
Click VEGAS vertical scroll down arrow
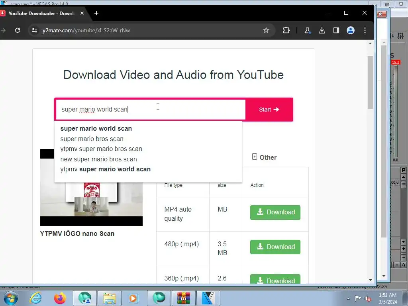click(x=403, y=242)
